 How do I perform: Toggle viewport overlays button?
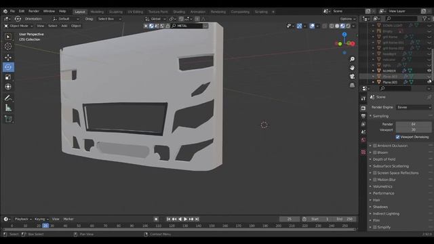tap(312, 26)
